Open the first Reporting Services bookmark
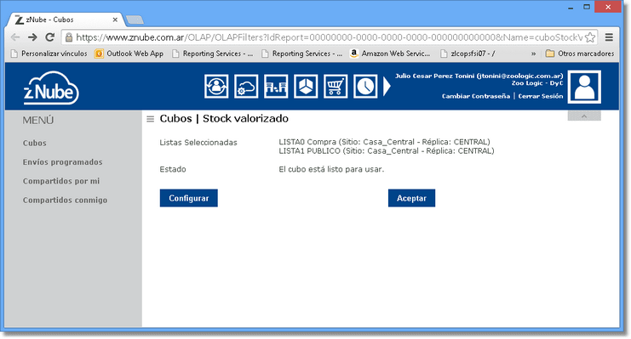The image size is (631, 339). click(x=213, y=54)
